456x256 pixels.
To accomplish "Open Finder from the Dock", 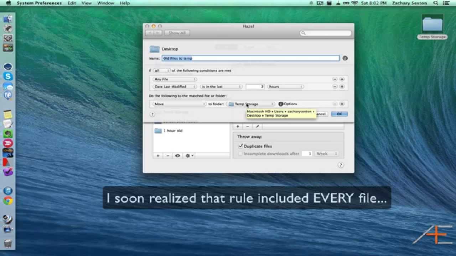I will coord(8,19).
